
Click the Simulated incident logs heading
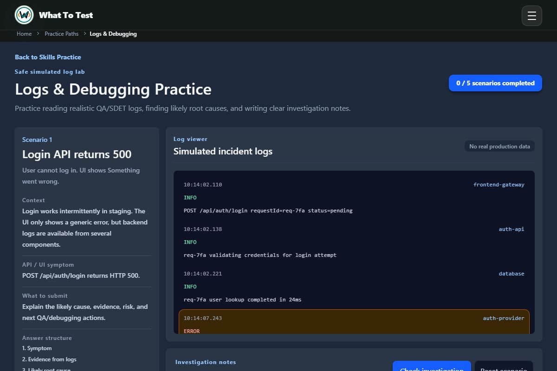click(223, 151)
